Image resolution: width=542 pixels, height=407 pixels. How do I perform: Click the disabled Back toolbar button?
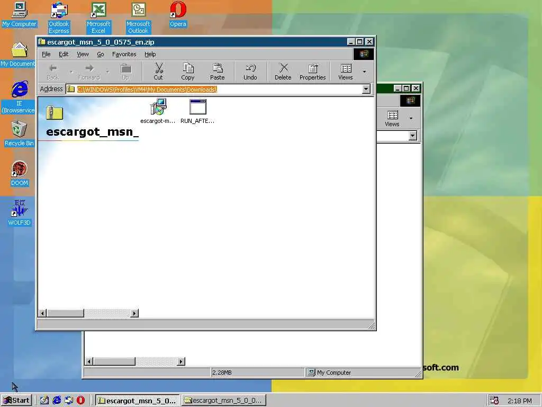coord(53,72)
